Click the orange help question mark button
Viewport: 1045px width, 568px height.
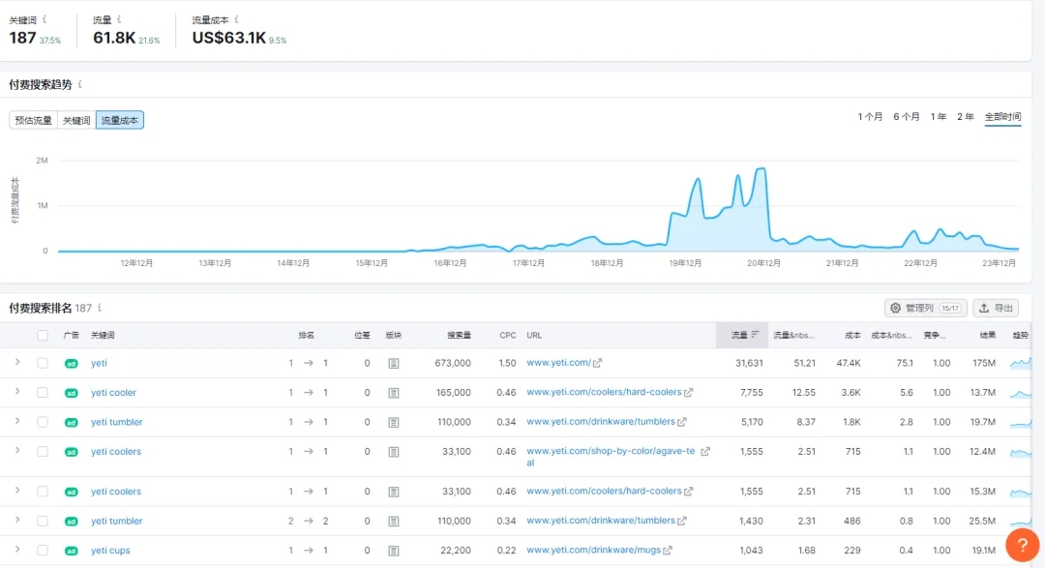1023,545
